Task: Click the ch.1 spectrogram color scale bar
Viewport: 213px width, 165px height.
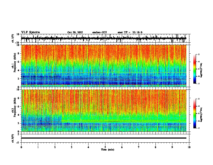Action: 195,69
